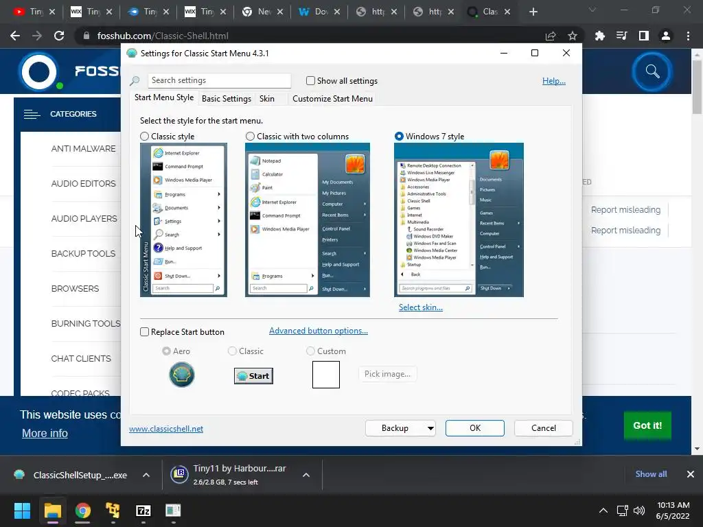Confirm settings with OK button
This screenshot has height=527, width=703.
click(x=475, y=428)
